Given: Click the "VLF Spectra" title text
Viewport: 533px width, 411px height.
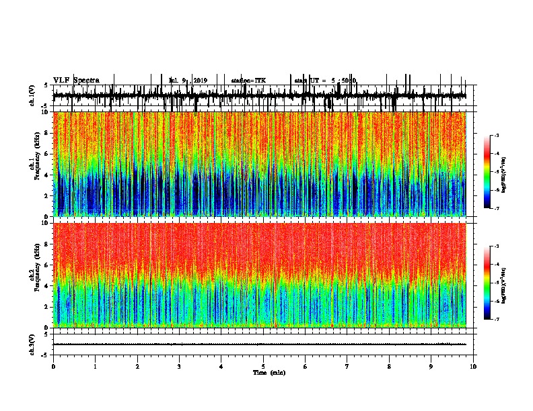Looking at the screenshot, I should (x=76, y=81).
